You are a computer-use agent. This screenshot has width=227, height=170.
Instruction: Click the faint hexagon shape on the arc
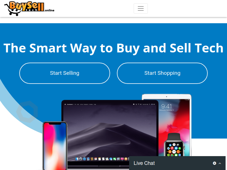coord(27,112)
